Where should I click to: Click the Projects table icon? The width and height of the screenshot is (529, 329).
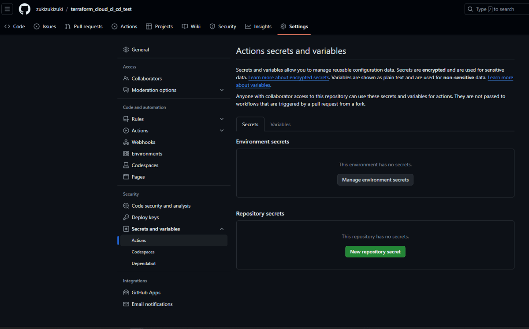click(x=149, y=26)
